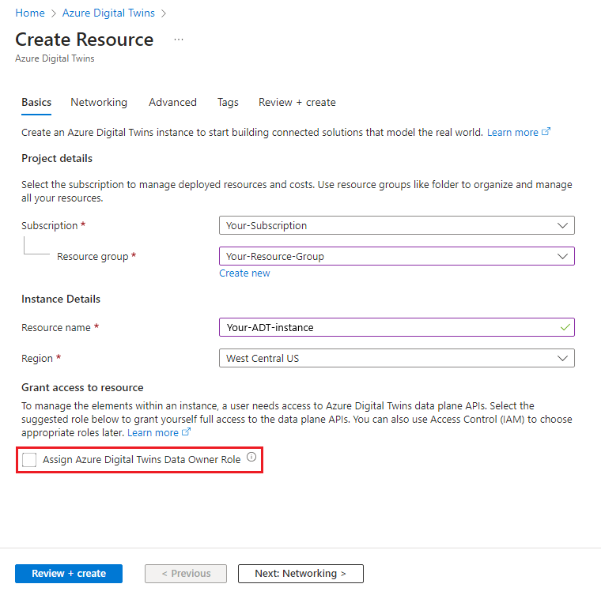Click the Previous button
Viewport: 601px width, 599px height.
[186, 574]
